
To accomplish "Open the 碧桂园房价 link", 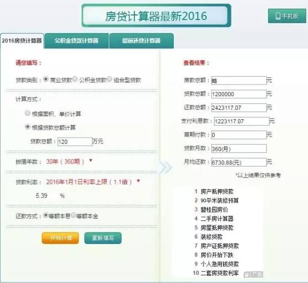I will pos(214,209).
